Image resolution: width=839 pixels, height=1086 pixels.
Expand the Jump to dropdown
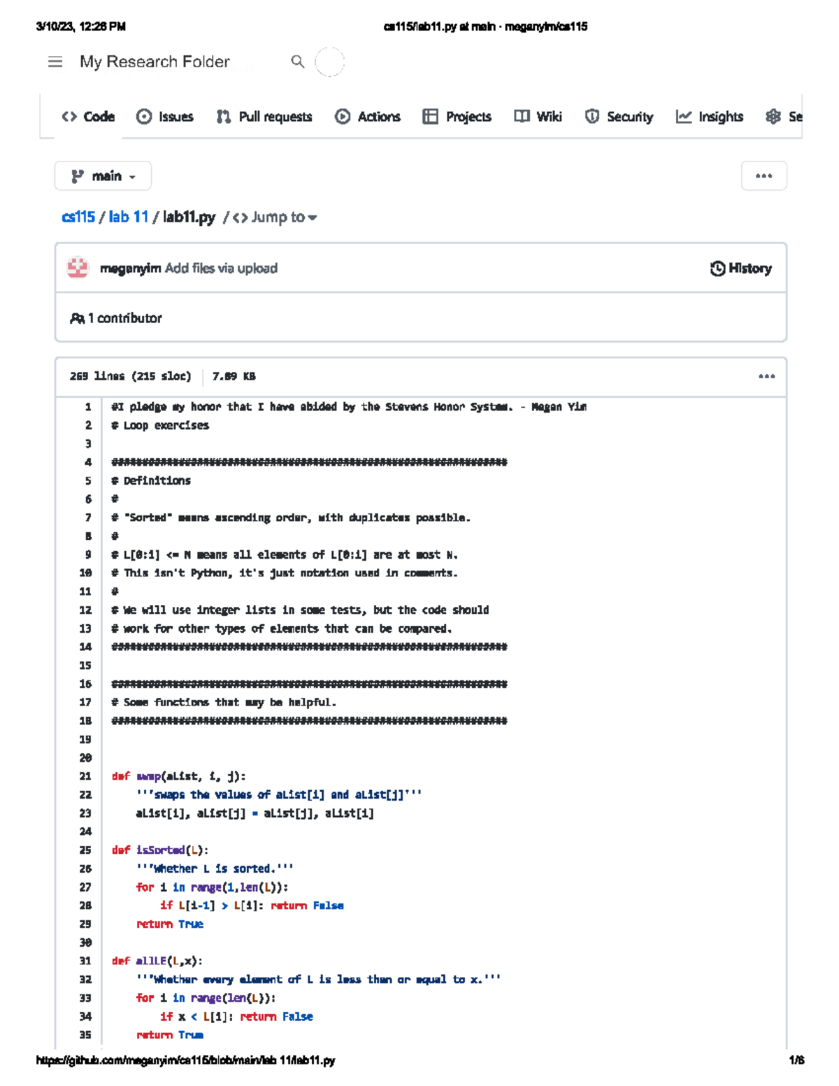[275, 217]
